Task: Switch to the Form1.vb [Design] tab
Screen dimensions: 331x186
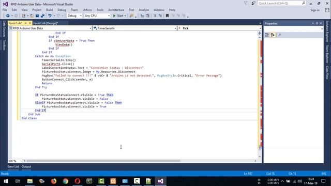Action: pos(46,23)
